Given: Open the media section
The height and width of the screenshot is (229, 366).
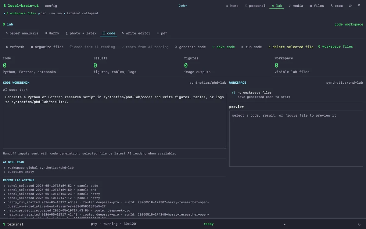Looking at the screenshot, I should tap(296, 6).
